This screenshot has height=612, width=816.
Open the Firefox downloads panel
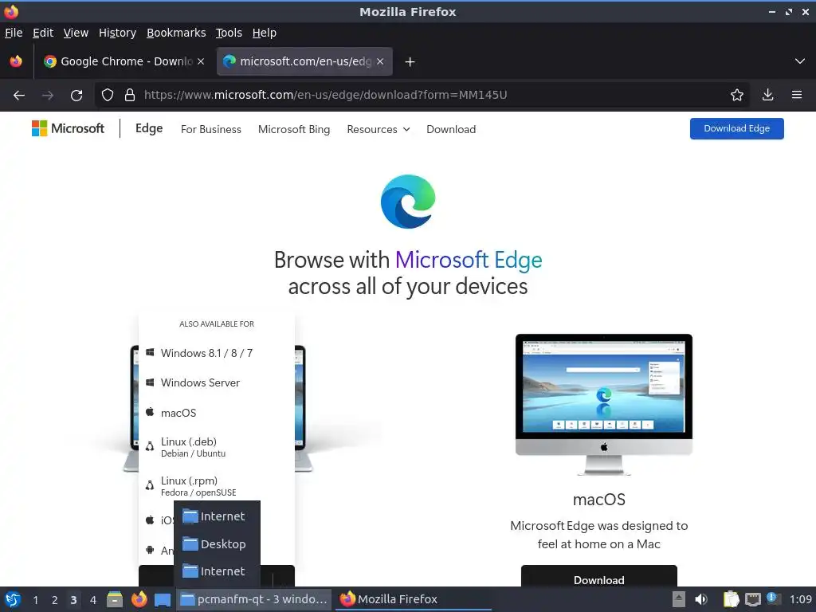[767, 95]
